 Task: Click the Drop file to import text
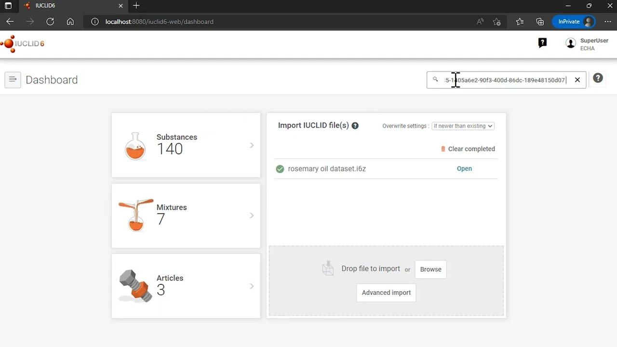click(x=371, y=269)
